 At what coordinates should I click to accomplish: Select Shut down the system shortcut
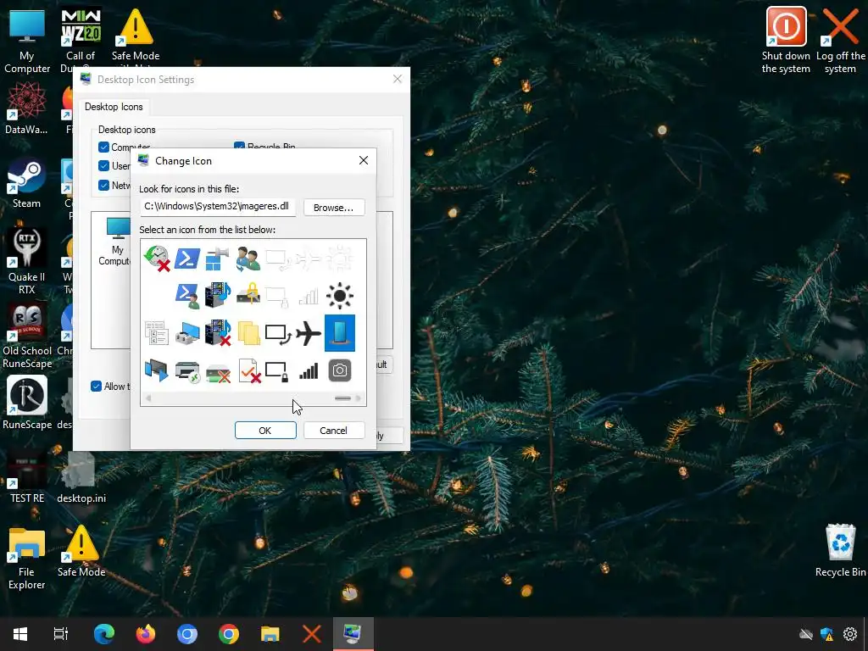click(786, 41)
